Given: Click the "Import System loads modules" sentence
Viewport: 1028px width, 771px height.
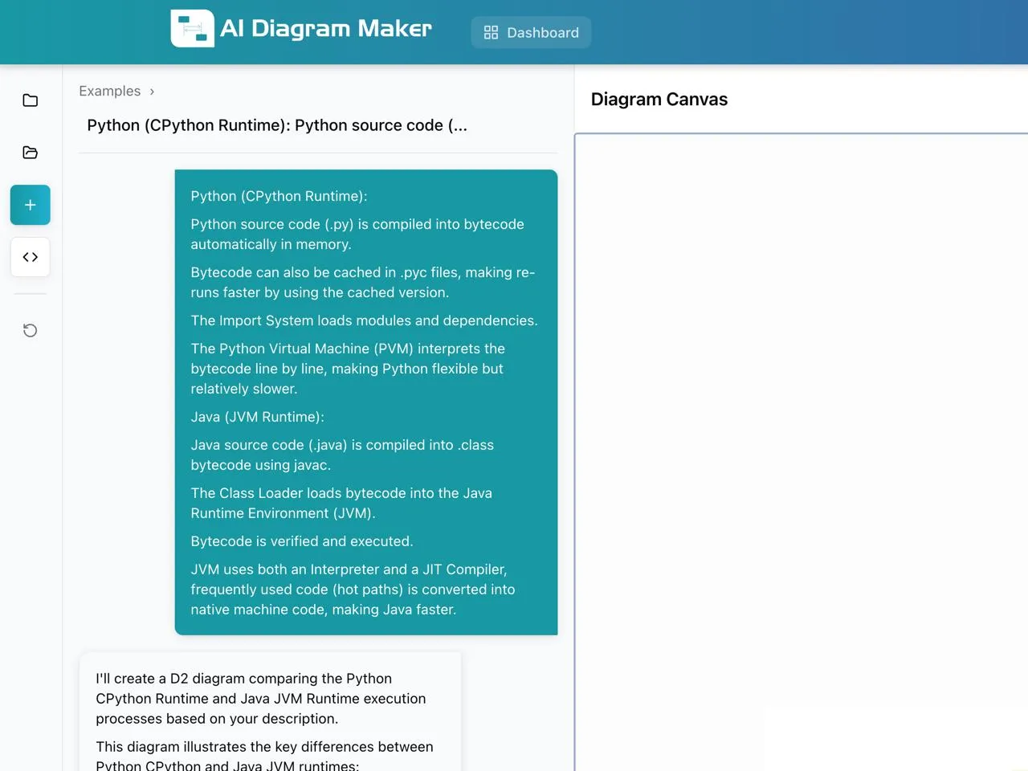Looking at the screenshot, I should pos(364,320).
